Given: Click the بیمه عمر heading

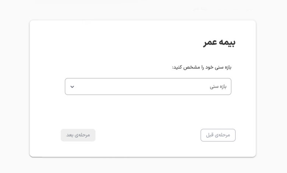Looking at the screenshot, I should coord(219,42).
